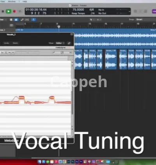Expand the LCD display mode arrow
156x165 pixels.
(x=129, y=12)
